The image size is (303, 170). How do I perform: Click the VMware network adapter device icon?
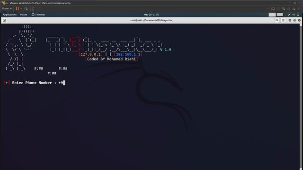pos(283,8)
